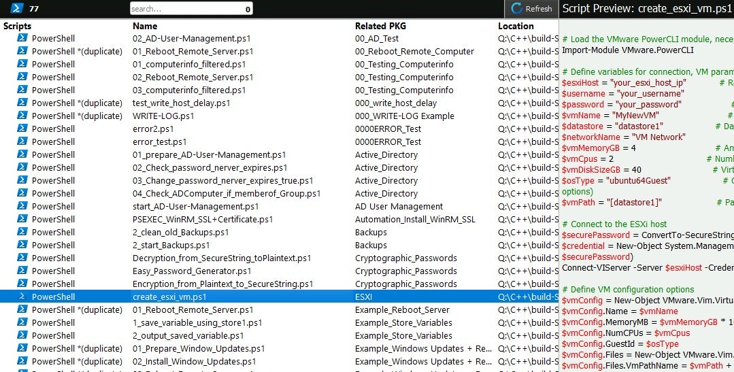Sort list by Name column header
The height and width of the screenshot is (372, 734).
tap(145, 27)
